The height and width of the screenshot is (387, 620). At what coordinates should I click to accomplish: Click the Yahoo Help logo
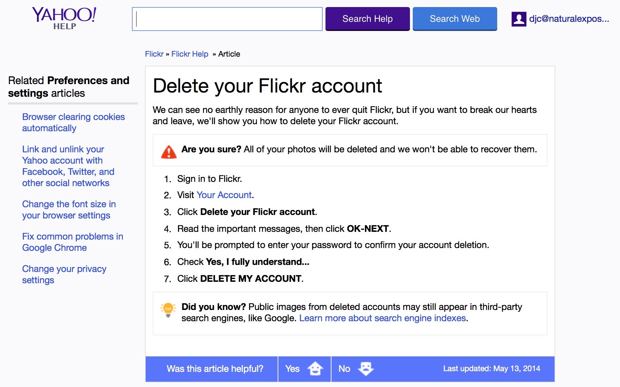pyautogui.click(x=64, y=18)
